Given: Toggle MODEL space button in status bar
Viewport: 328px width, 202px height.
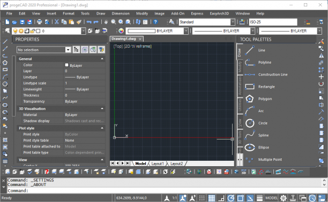Looking at the screenshot, I should tap(271, 198).
